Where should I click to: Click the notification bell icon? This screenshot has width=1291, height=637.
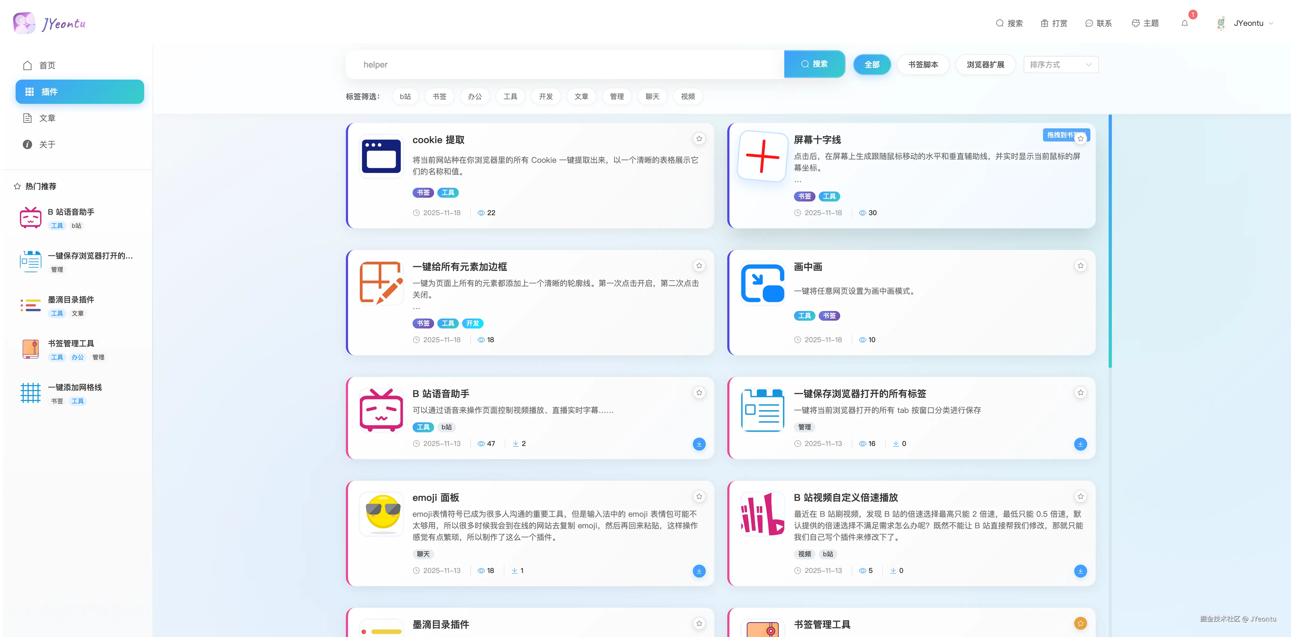1185,23
